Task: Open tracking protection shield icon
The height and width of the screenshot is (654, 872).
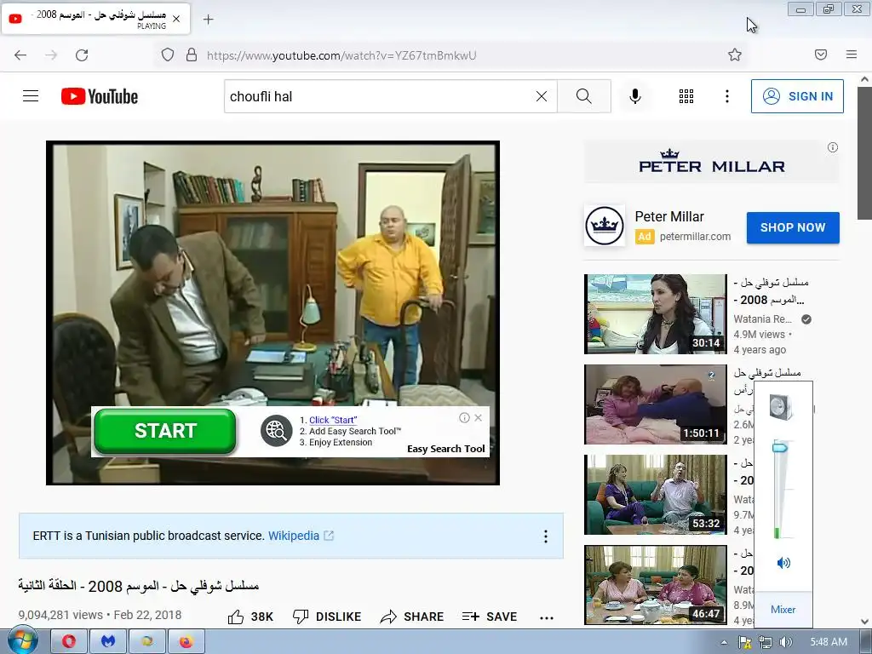Action: point(168,55)
